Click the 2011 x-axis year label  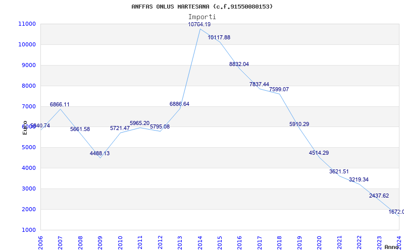140,242
